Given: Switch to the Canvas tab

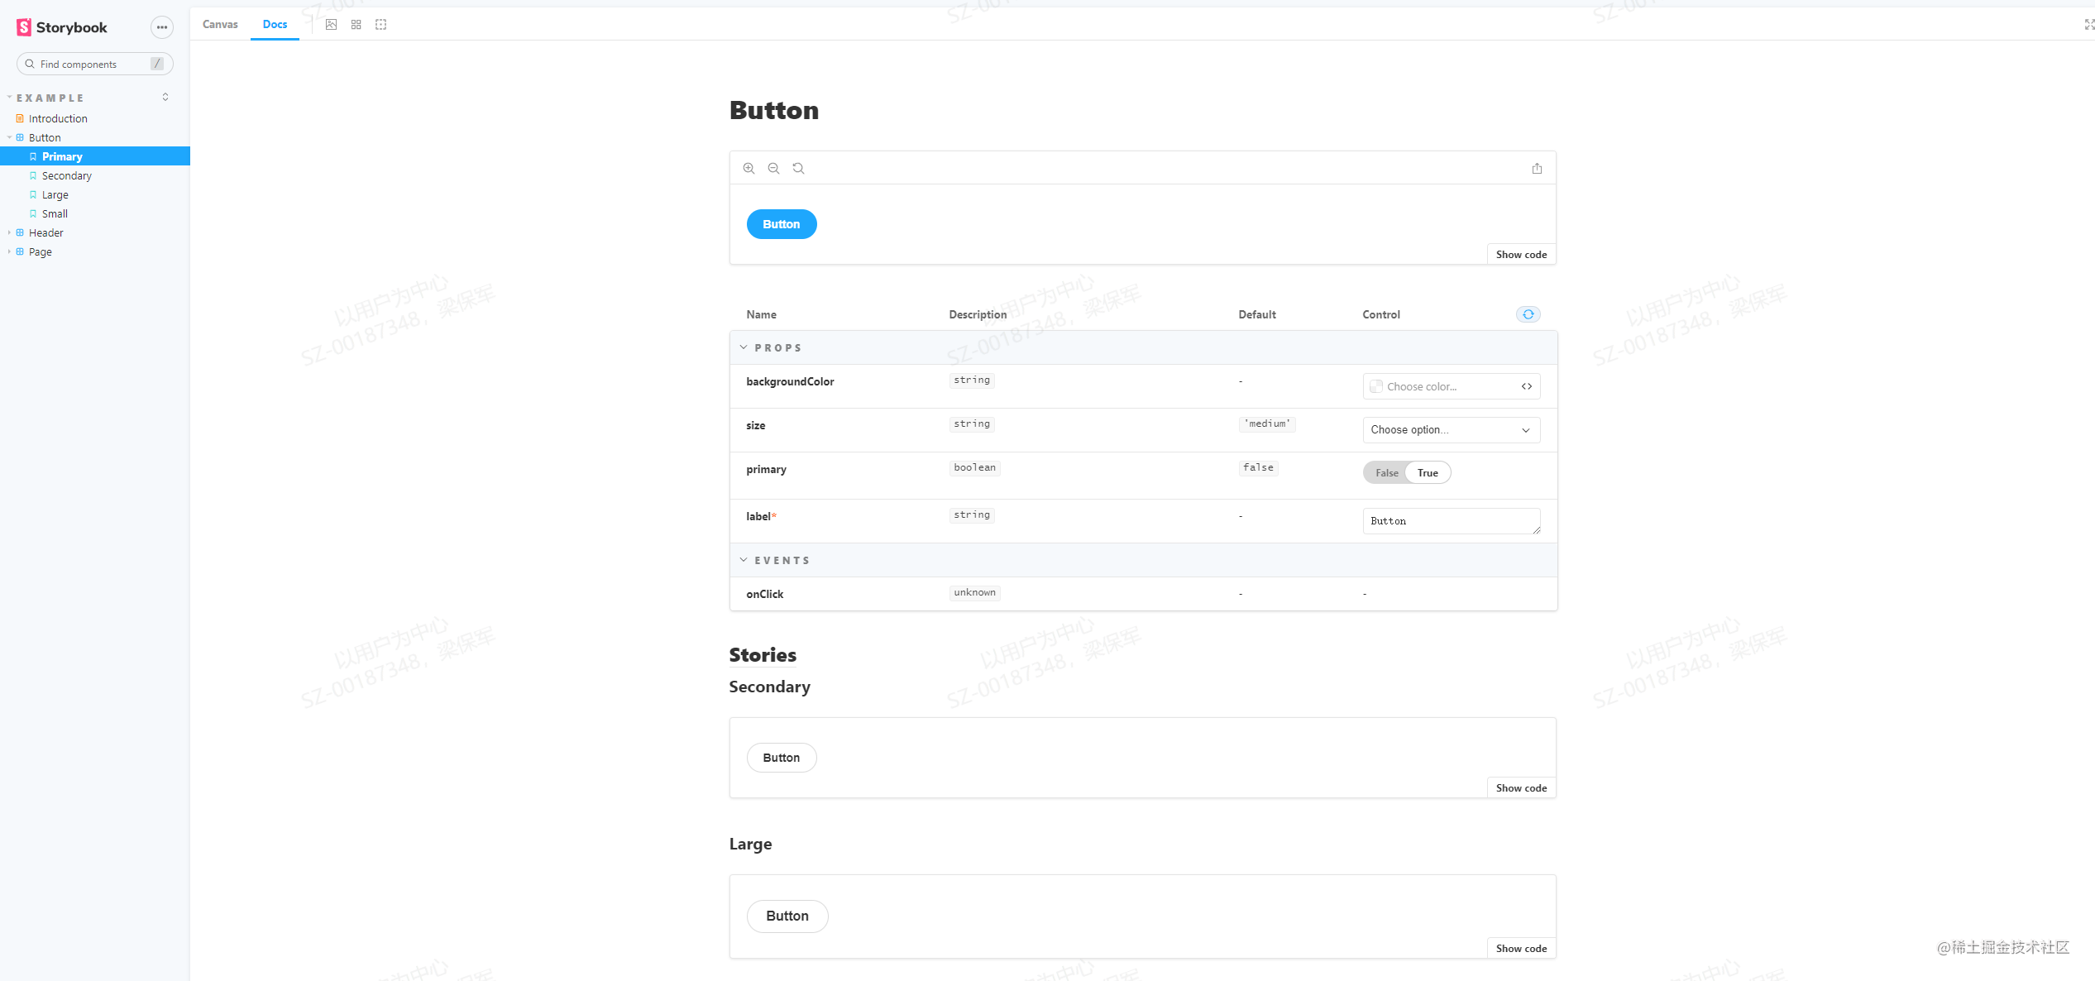Looking at the screenshot, I should tap(220, 24).
